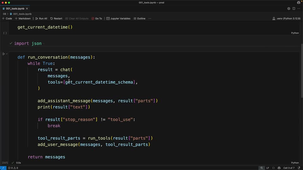This screenshot has width=303, height=170.
Task: Click the zoom magnifier in status bar
Action: (261, 168)
